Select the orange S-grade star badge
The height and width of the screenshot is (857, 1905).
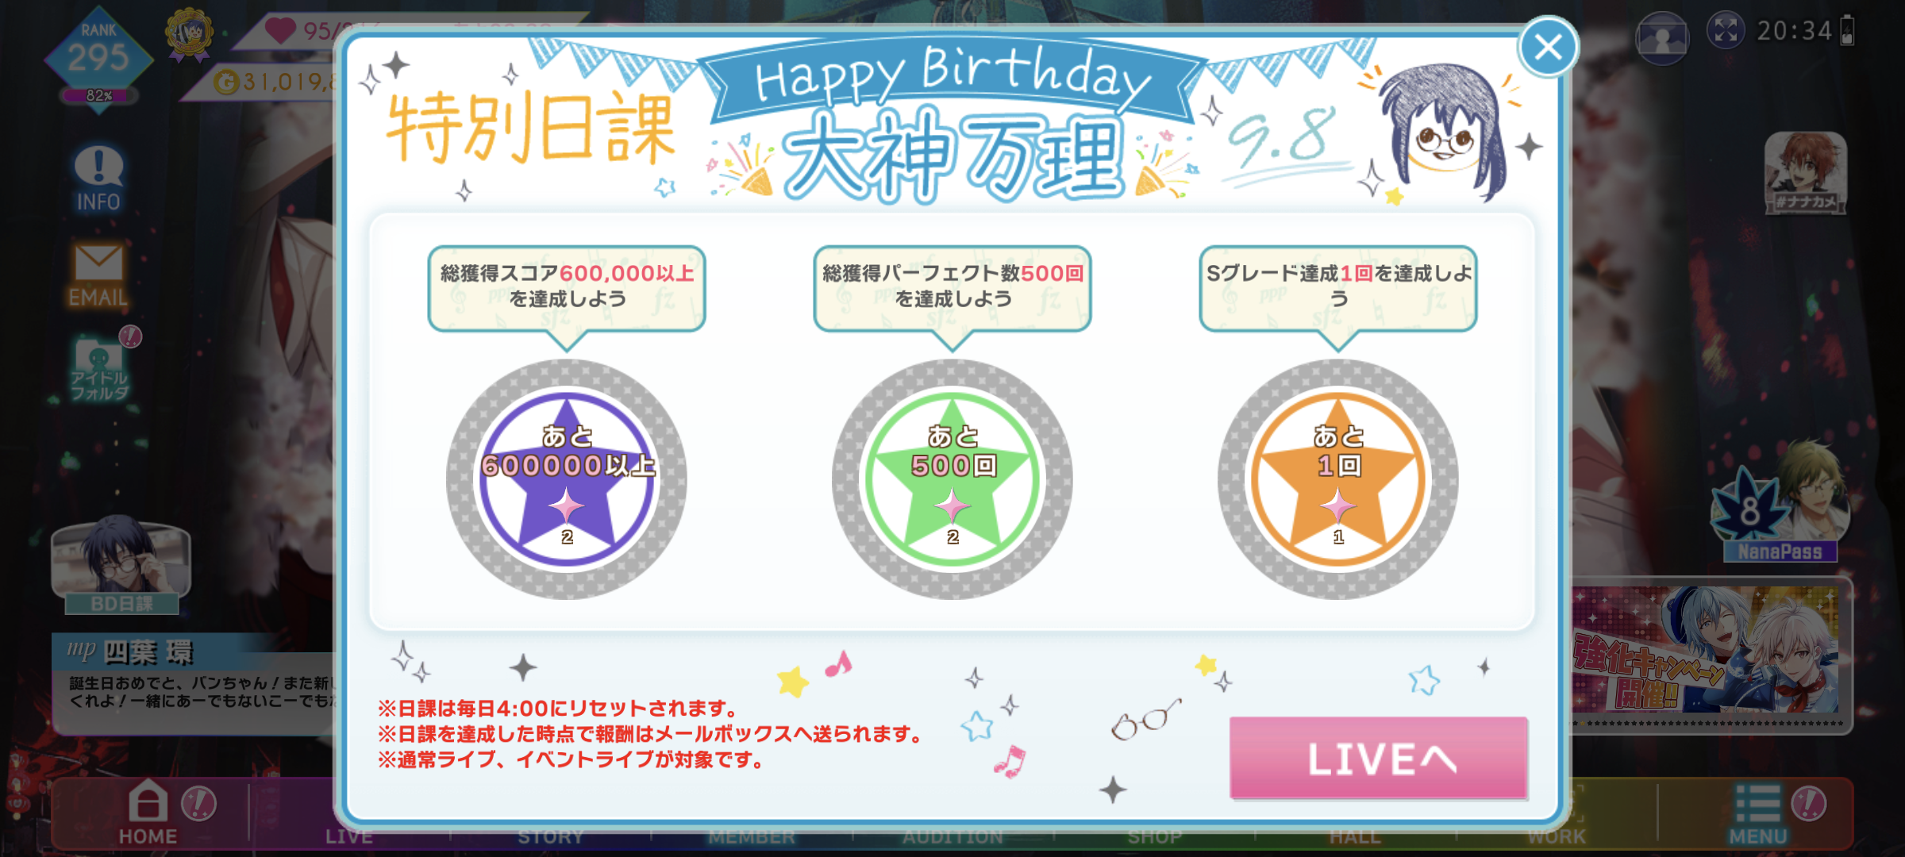(x=1338, y=479)
